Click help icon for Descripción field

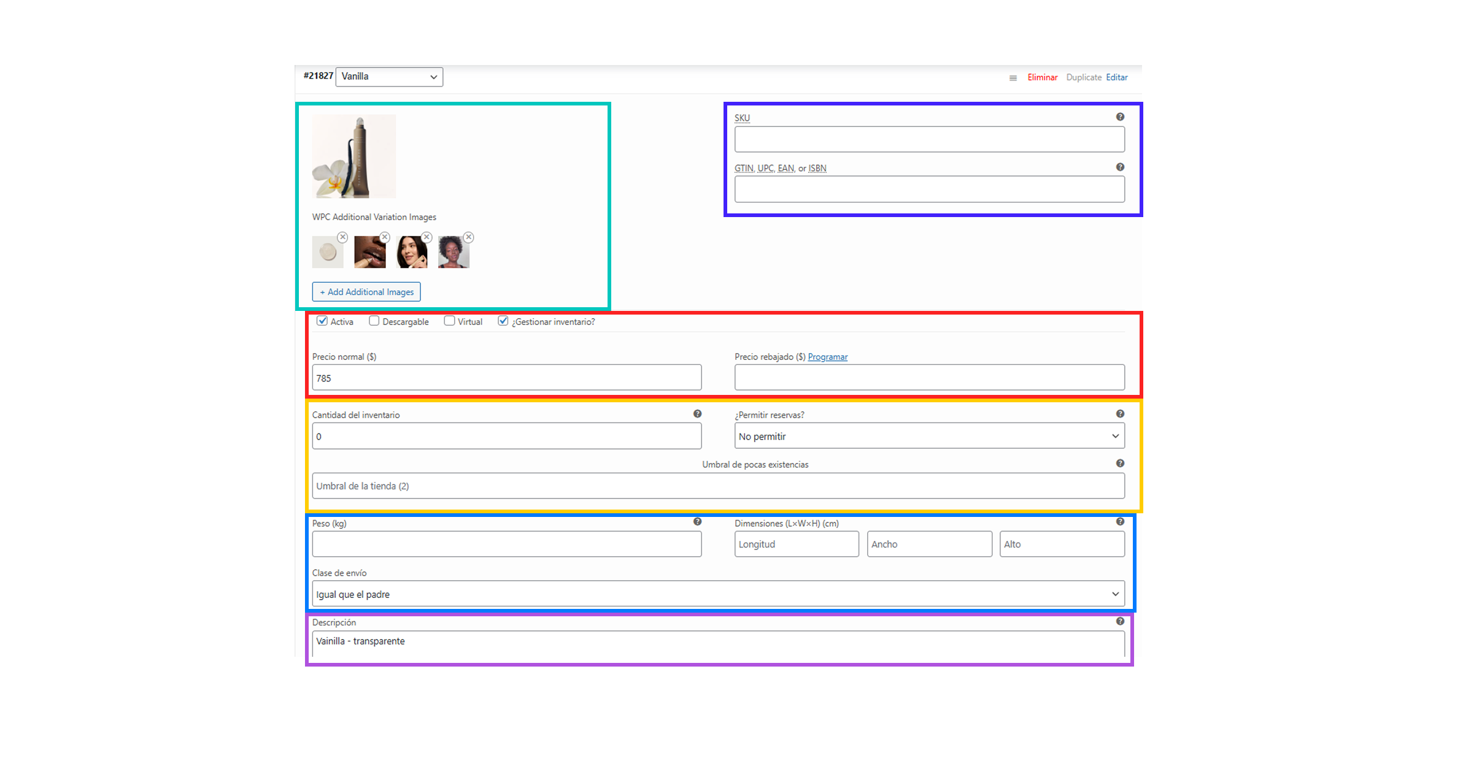(x=1120, y=622)
